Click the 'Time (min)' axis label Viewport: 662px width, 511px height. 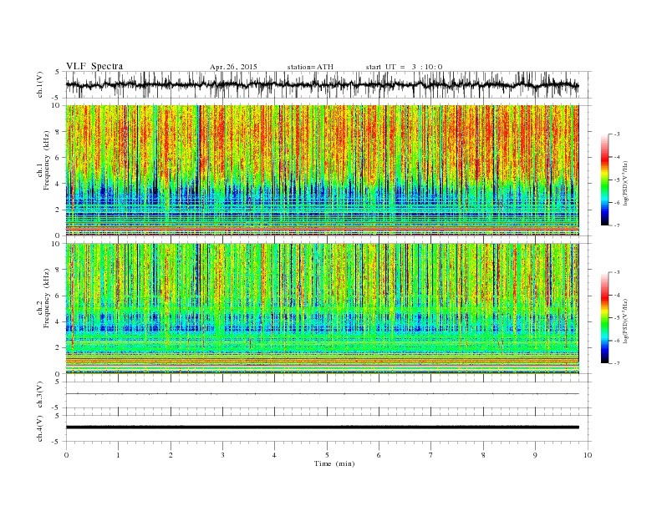(x=334, y=463)
